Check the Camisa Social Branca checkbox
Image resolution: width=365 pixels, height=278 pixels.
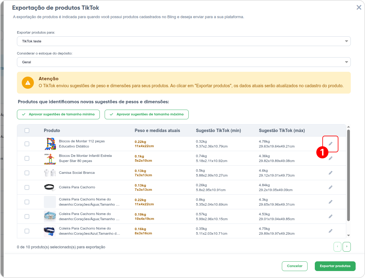click(27, 173)
